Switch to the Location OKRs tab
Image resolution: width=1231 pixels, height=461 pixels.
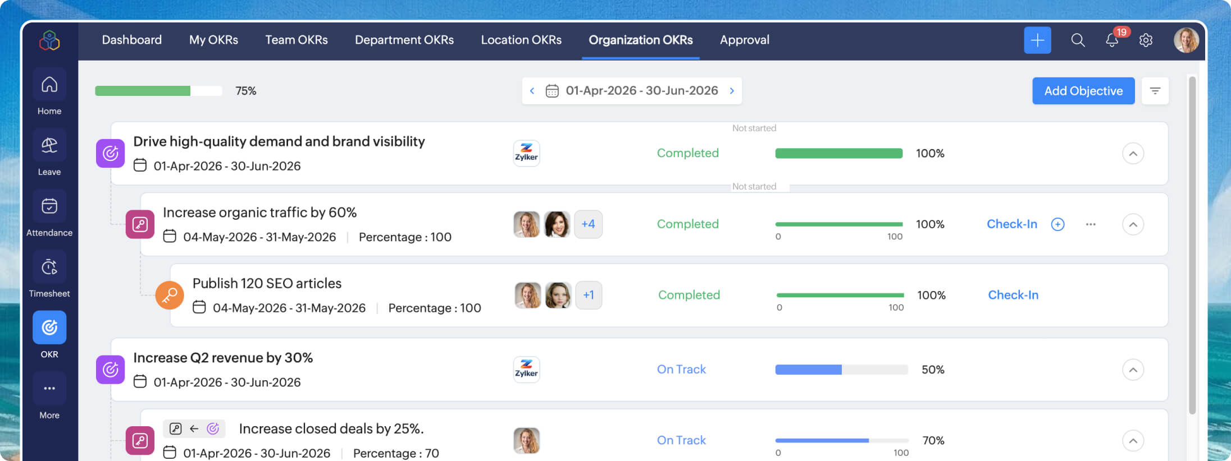521,40
